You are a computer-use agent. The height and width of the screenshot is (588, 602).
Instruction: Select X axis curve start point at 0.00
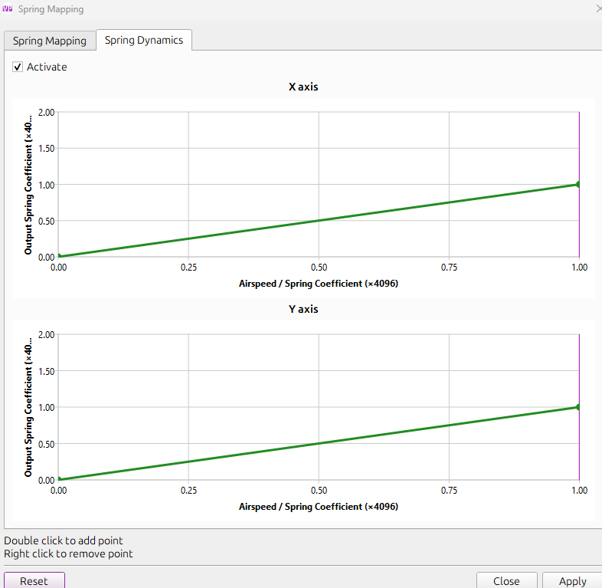coord(59,256)
